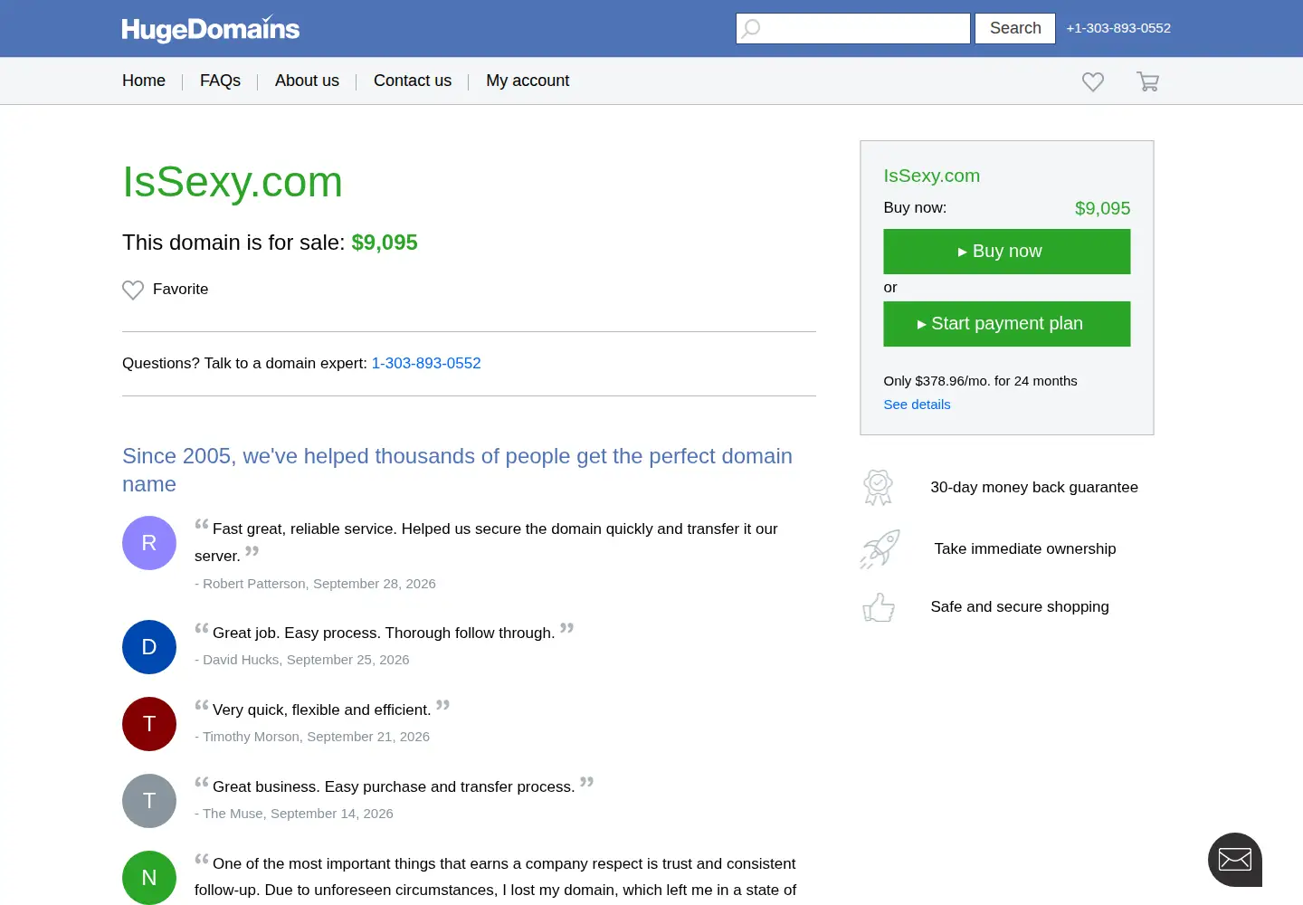1303x905 pixels.
Task: Click the Search button
Action: [1015, 28]
